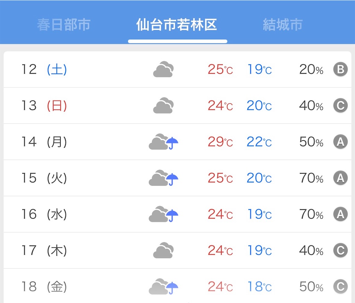The image size is (355, 303).
Task: Open the 12 (土) forecast row
Action: pos(177,69)
